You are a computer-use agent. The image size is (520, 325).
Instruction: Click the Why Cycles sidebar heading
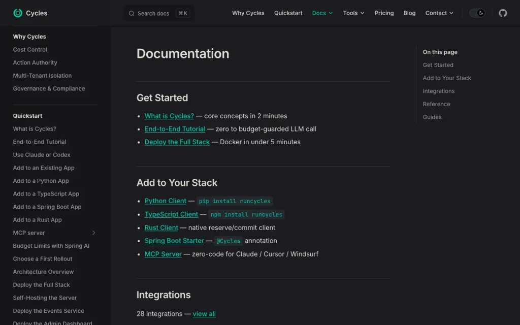[x=29, y=37]
